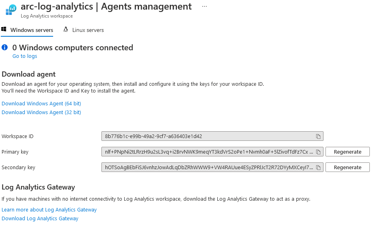381x239 pixels.
Task: Click the Linux penguin tab icon
Action: [x=65, y=30]
